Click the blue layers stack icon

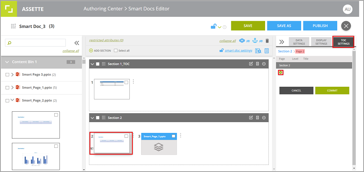pos(242,41)
